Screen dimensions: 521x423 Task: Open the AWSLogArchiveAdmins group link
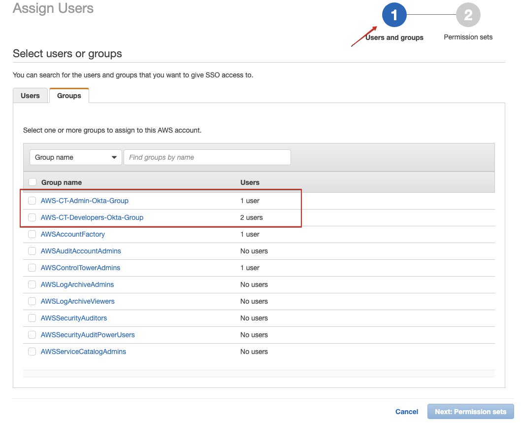pos(77,284)
